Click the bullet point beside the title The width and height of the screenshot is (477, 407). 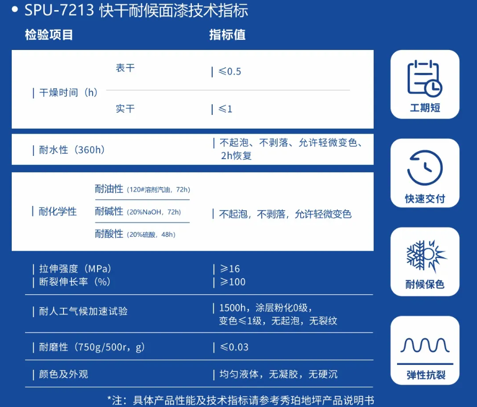pyautogui.click(x=15, y=9)
